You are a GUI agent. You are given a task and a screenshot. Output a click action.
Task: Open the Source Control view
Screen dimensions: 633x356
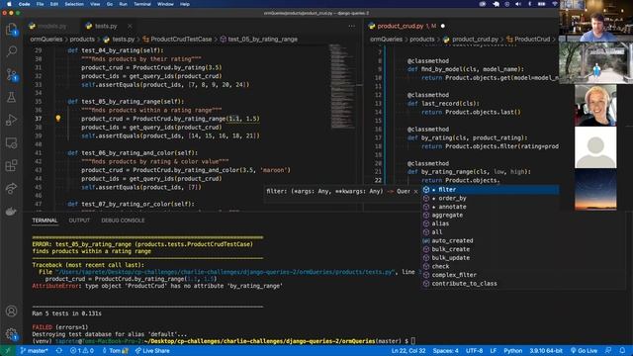point(11,75)
